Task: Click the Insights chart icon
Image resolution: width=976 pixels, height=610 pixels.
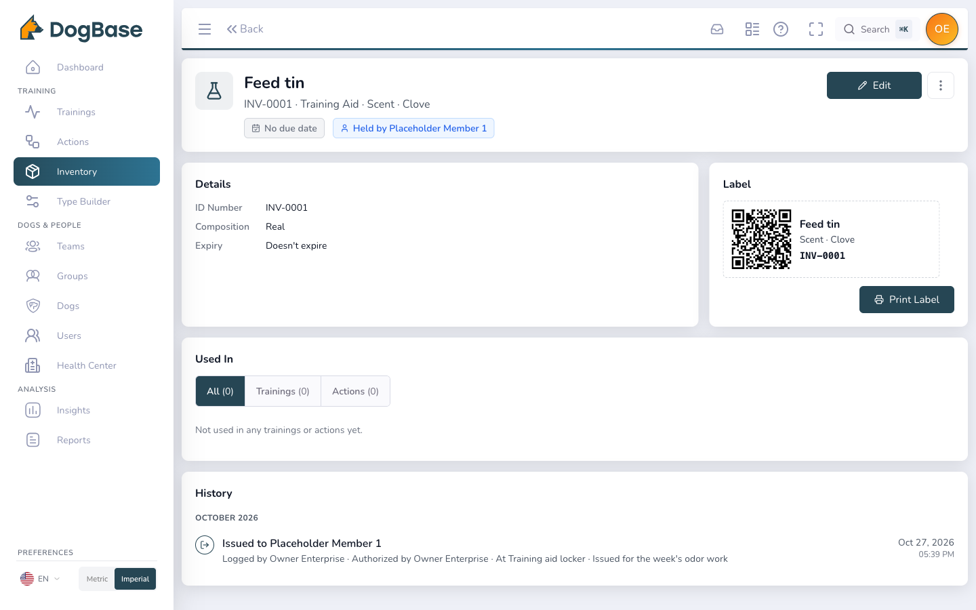Action: 33,410
